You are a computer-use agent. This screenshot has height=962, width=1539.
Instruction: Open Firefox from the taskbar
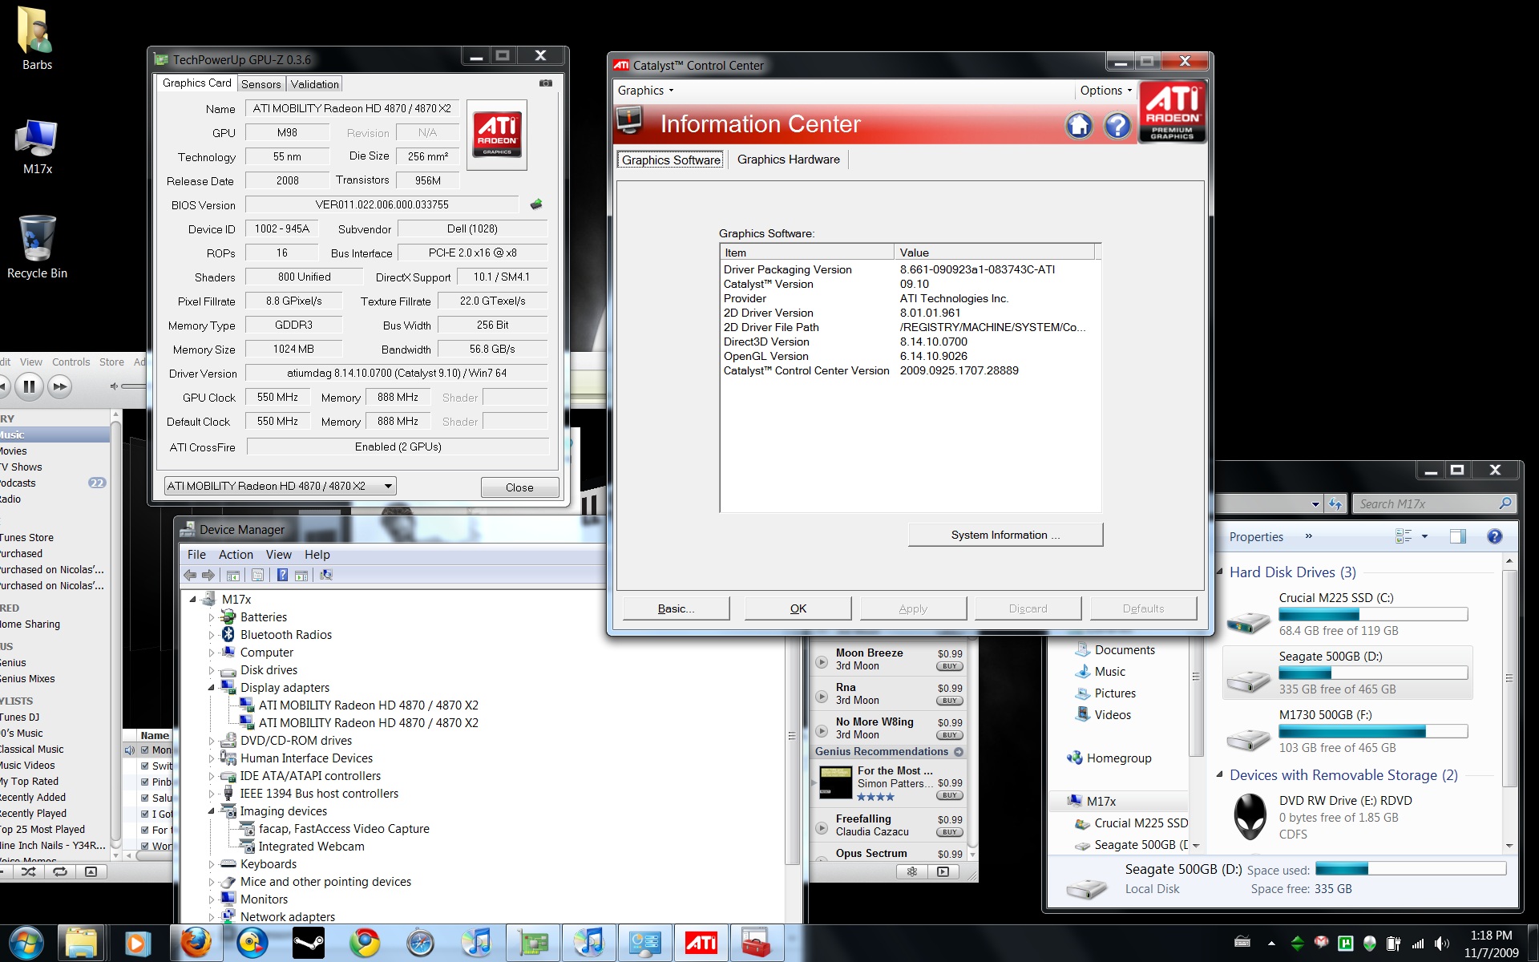(x=196, y=943)
